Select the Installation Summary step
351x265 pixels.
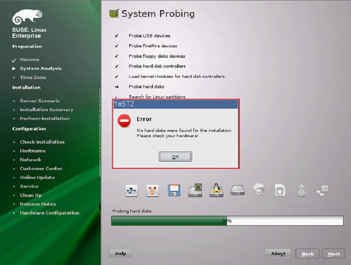(x=47, y=110)
